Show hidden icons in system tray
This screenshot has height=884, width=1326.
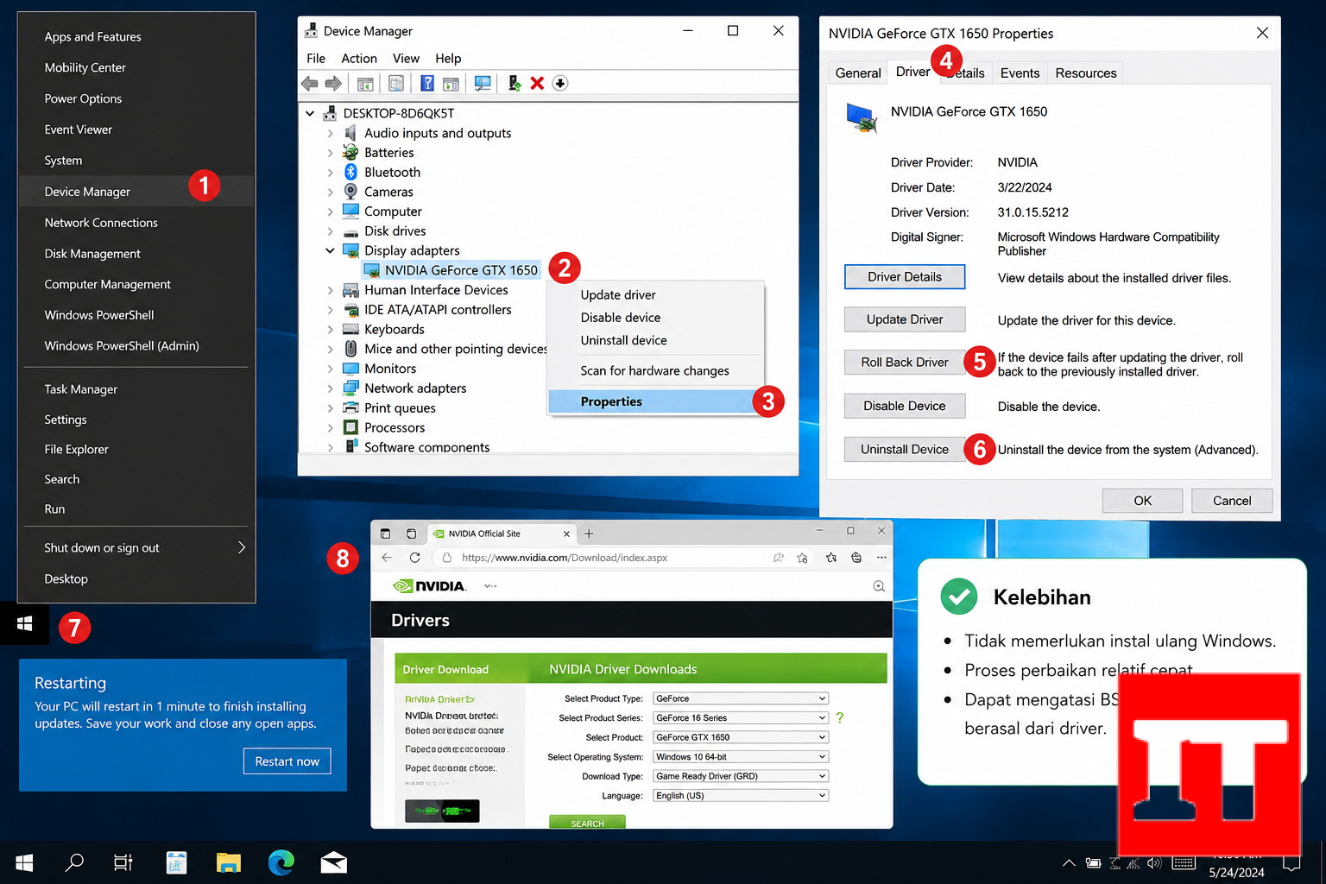1069,862
